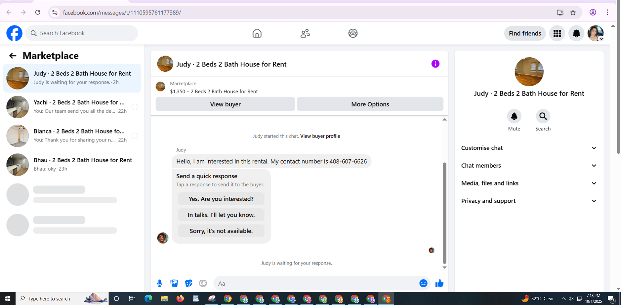Image resolution: width=621 pixels, height=305 pixels.
Task: Toggle read status circle on Yachi conversation
Action: (x=135, y=107)
